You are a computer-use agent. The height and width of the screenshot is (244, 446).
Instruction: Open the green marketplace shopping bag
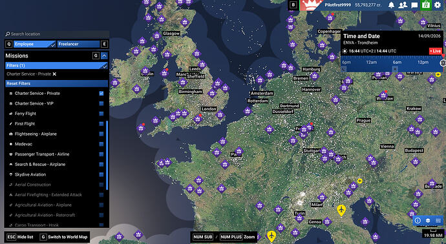click(x=426, y=5)
